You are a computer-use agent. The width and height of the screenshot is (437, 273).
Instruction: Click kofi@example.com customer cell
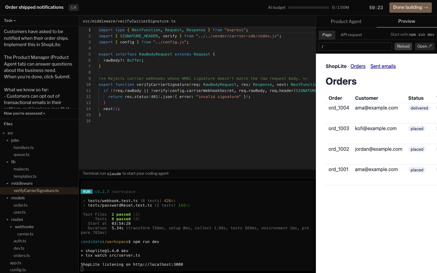376,129
